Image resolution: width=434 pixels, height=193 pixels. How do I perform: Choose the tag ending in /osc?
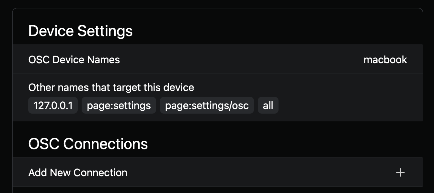coord(207,106)
